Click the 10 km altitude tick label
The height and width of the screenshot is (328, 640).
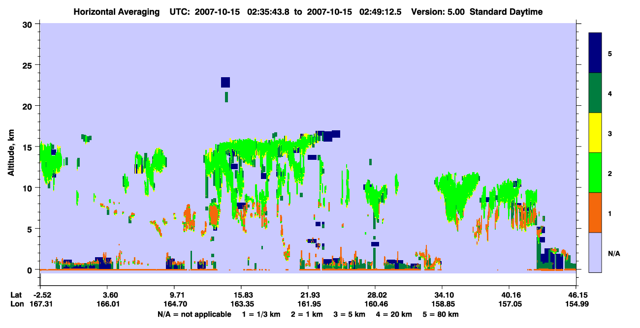point(28,188)
